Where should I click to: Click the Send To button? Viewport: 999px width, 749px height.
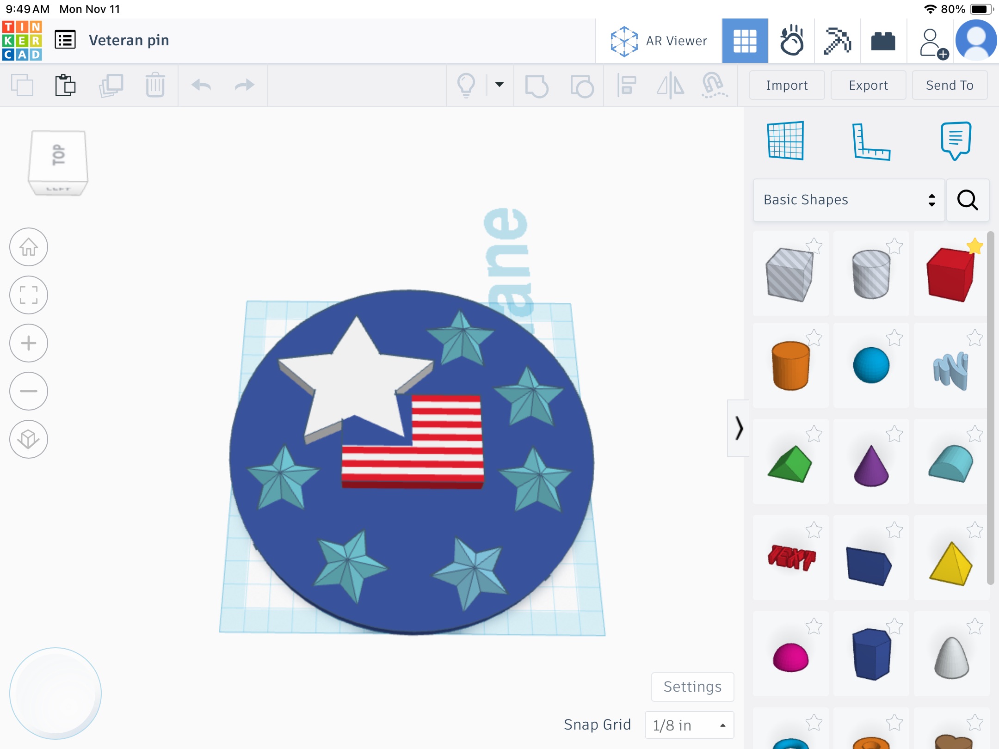(x=950, y=85)
